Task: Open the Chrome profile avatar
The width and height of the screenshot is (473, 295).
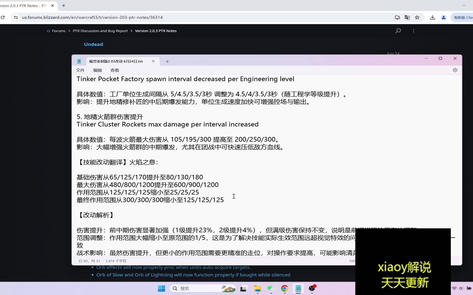Action: point(443,17)
